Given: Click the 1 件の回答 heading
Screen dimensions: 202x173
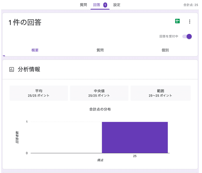Looking at the screenshot, I should (x=25, y=22).
